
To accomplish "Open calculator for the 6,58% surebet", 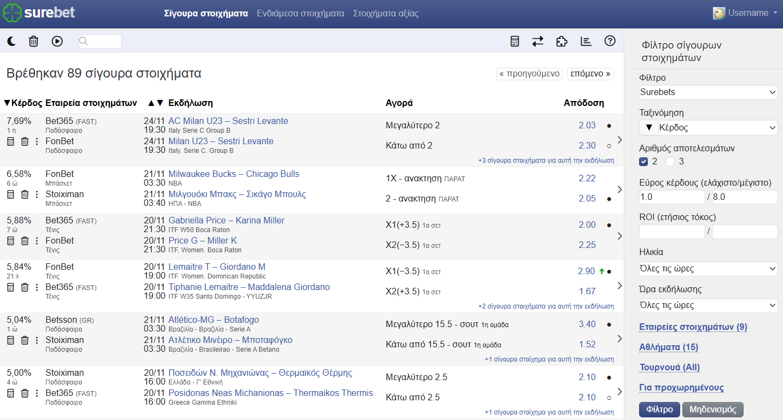I will pyautogui.click(x=10, y=194).
